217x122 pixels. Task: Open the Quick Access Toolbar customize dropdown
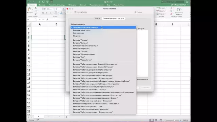[51, 2]
